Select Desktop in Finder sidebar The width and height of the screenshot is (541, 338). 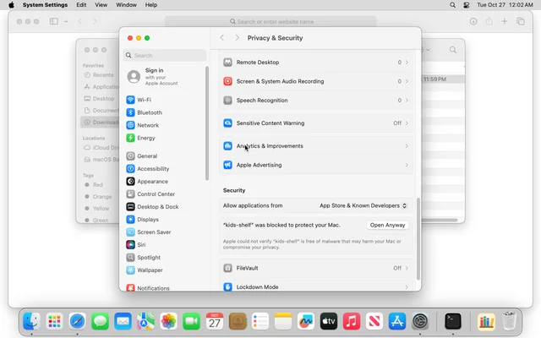click(99, 99)
